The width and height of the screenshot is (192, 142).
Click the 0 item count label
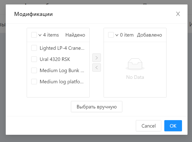(127, 35)
